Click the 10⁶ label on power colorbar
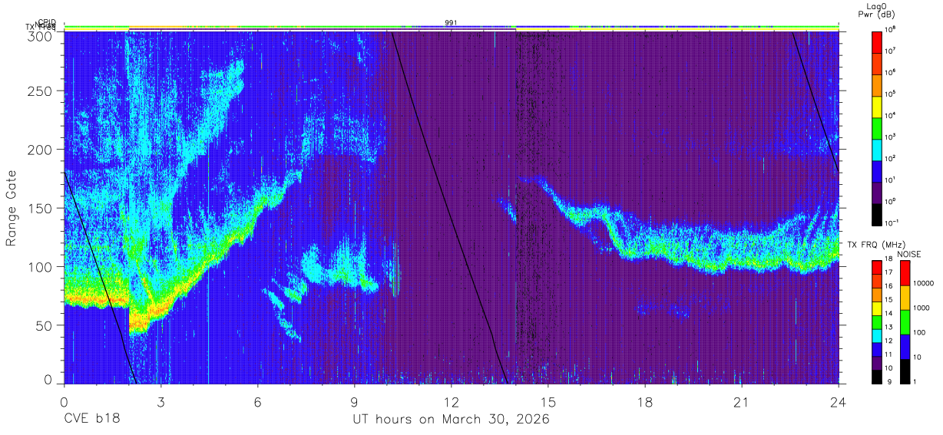Image resolution: width=943 pixels, height=435 pixels. [892, 73]
